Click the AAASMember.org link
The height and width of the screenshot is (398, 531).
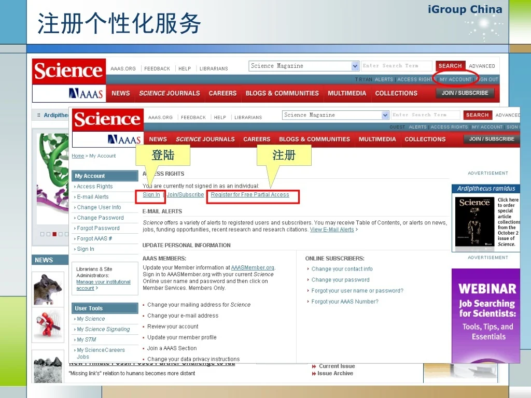point(253,268)
